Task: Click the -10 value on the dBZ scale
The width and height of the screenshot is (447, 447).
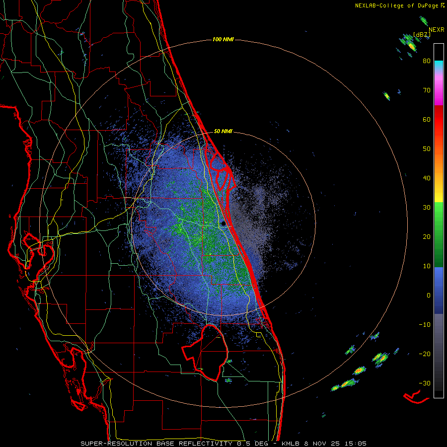Action: (425, 325)
